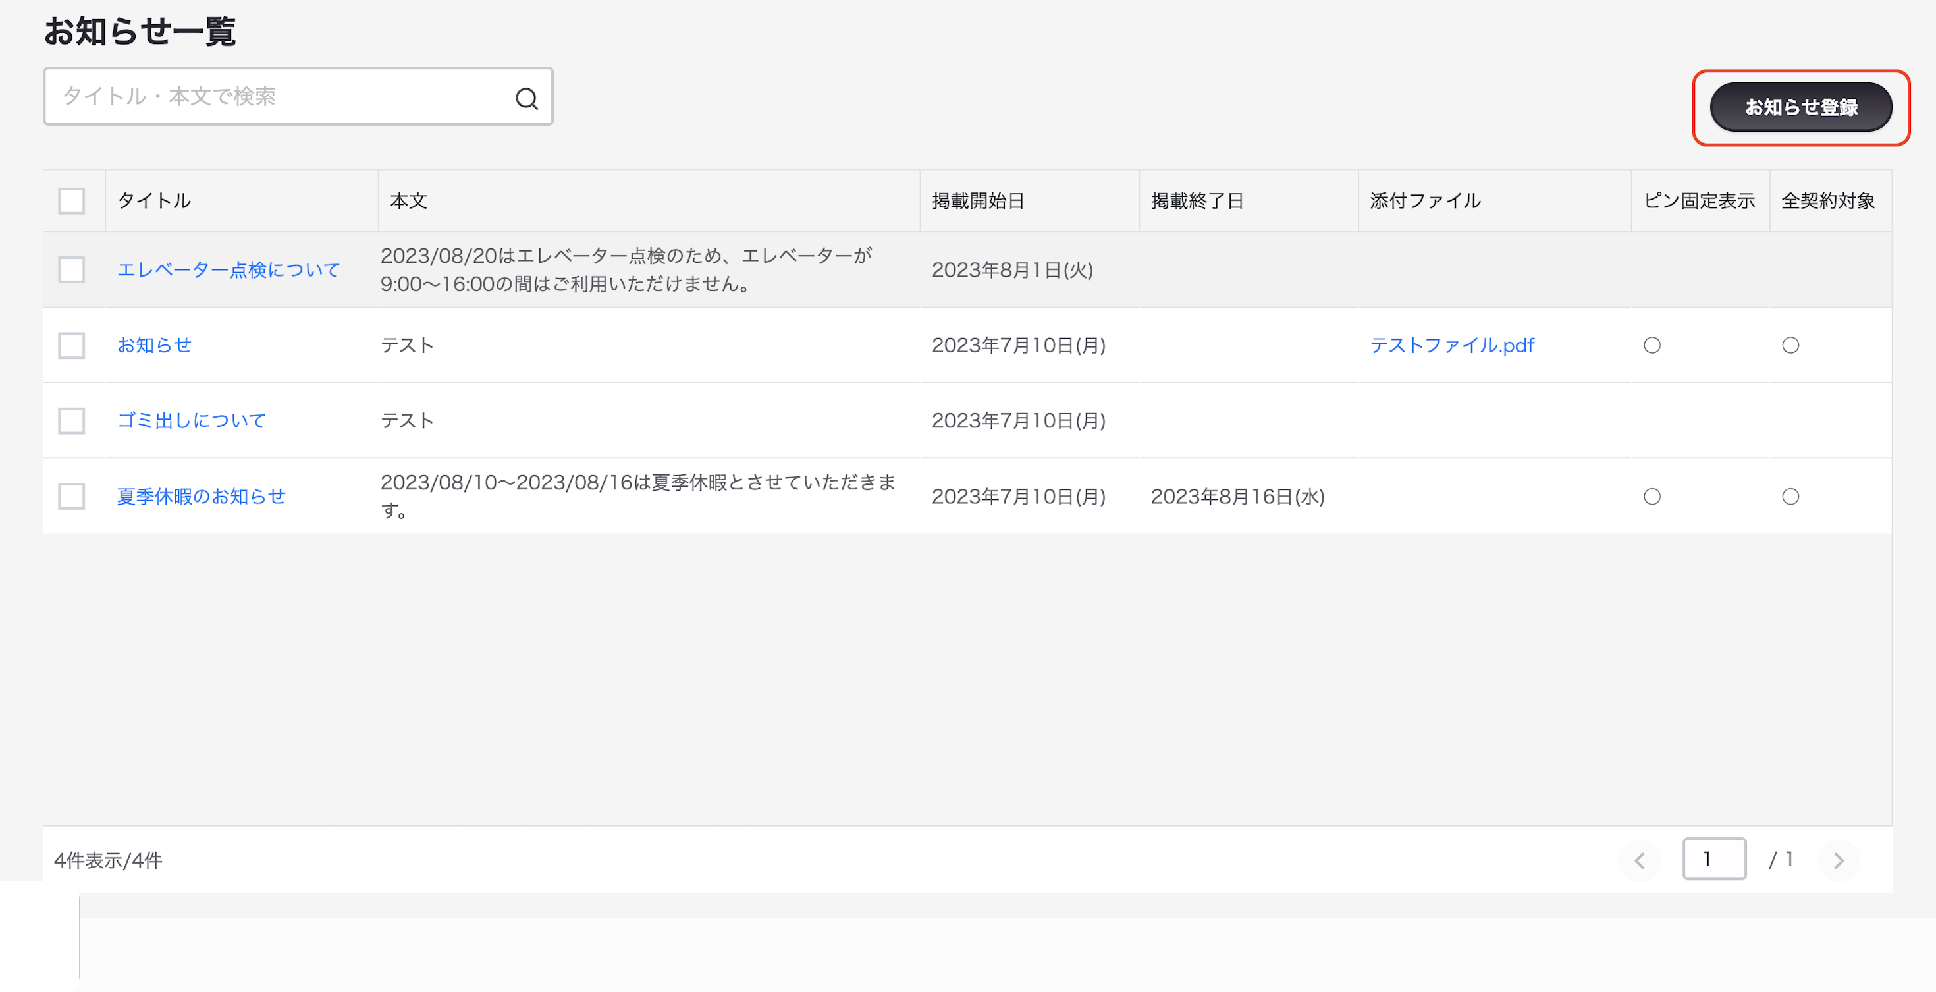1936x992 pixels.
Task: Click all-contracts circle in 夏季休暇のお知らせ row
Action: point(1790,497)
